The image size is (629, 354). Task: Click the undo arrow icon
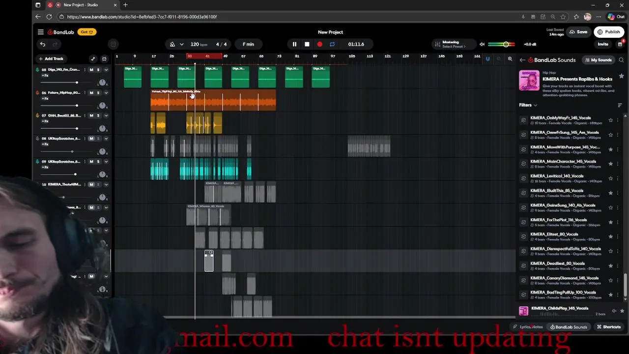pyautogui.click(x=43, y=44)
